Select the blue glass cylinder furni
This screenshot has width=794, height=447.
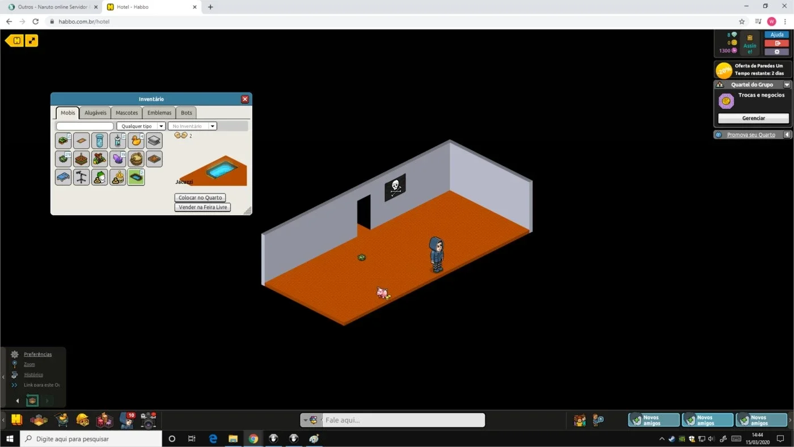[x=99, y=141]
